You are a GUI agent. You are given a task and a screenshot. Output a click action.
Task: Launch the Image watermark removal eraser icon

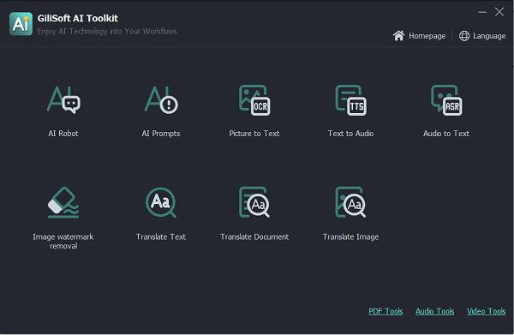pos(63,202)
